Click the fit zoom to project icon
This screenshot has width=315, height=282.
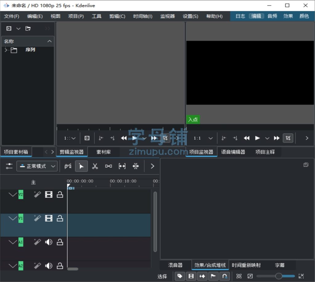[x=239, y=276]
